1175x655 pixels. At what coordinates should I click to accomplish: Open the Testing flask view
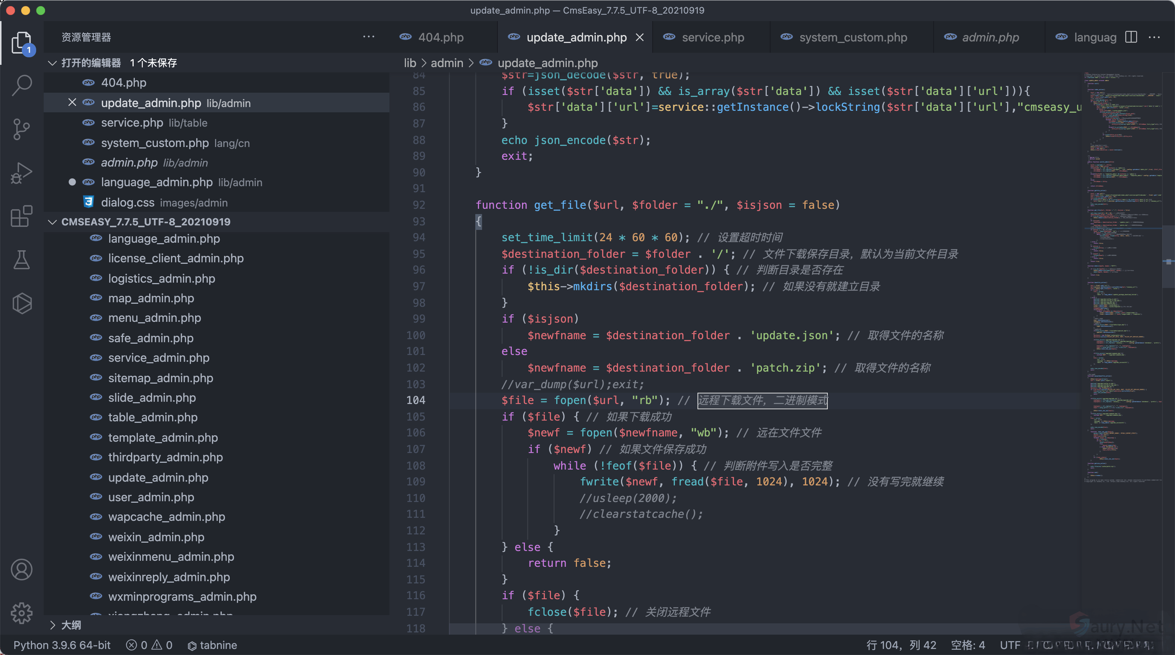(x=21, y=259)
